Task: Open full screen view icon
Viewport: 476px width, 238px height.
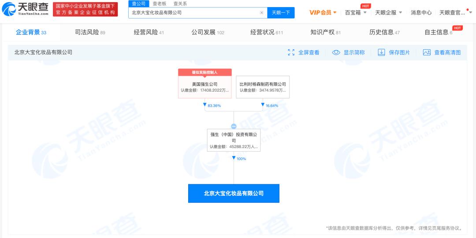Action: click(291, 52)
